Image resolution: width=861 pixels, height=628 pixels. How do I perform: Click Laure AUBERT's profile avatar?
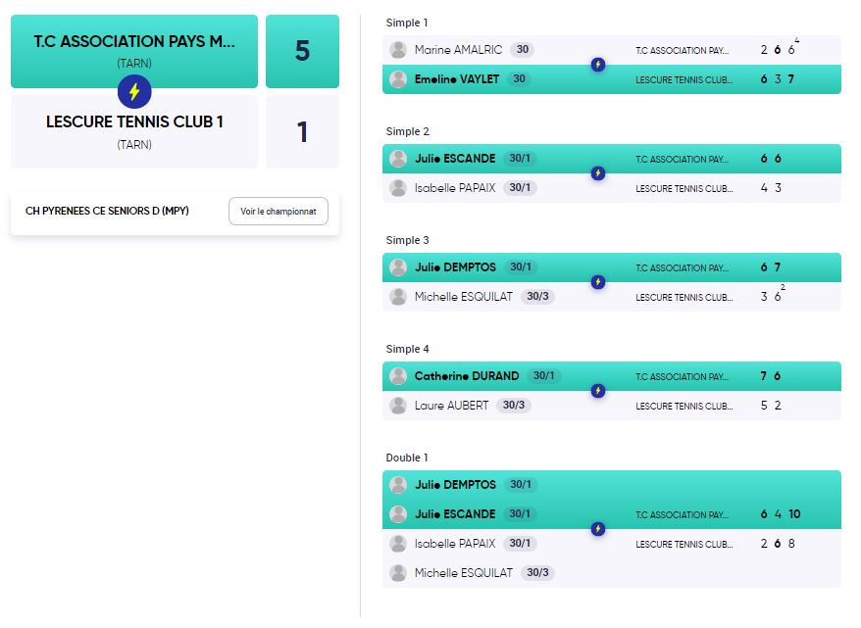(398, 406)
